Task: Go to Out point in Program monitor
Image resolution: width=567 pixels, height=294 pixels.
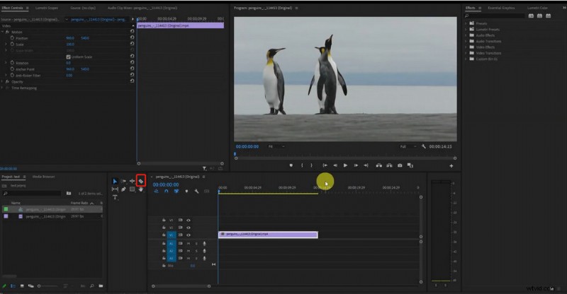Action: click(366, 165)
